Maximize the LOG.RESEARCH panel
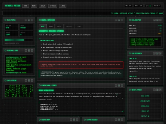This screenshot has height=124, width=166. pos(157,53)
